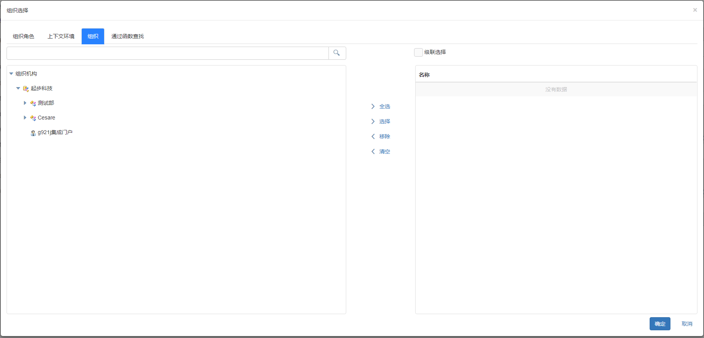Expand the 测试部 tree node
The height and width of the screenshot is (338, 704).
[x=25, y=103]
